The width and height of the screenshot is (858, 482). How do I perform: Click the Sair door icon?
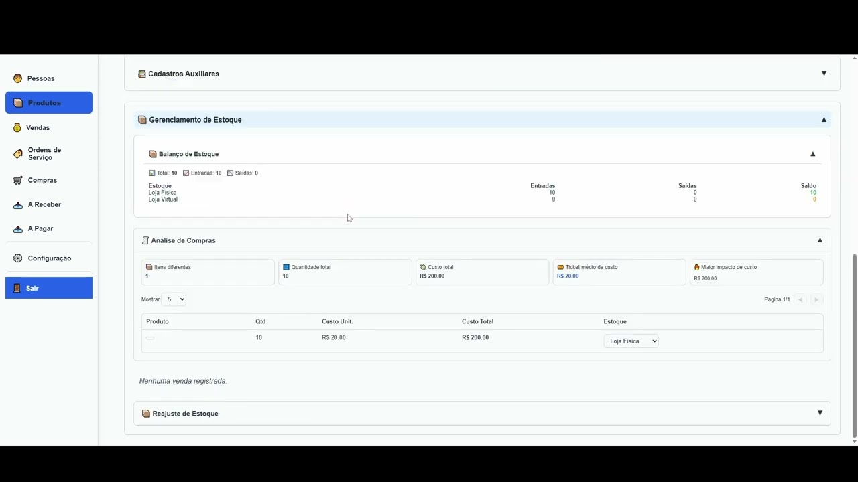17,288
